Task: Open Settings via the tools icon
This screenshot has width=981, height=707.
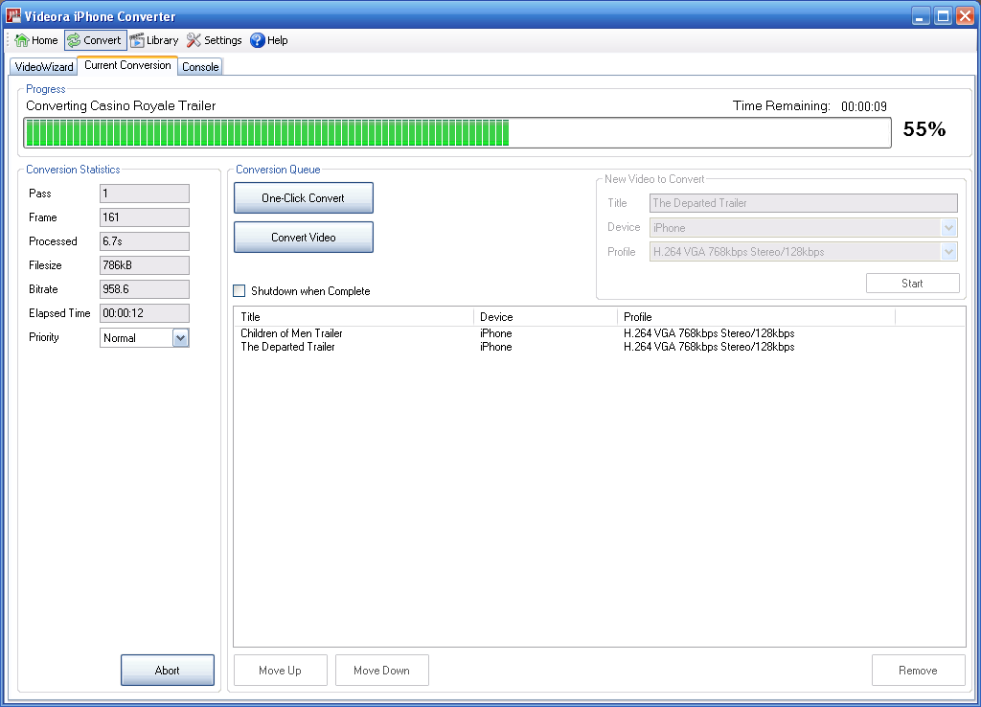Action: pyautogui.click(x=194, y=40)
